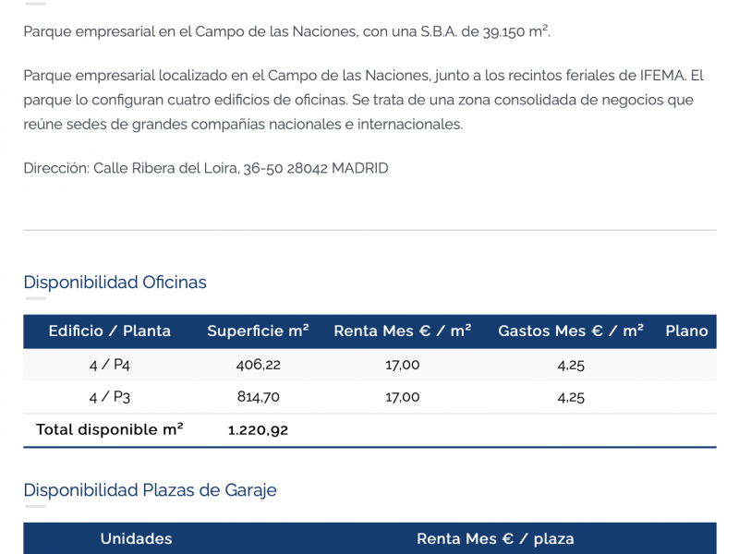Click the 17,00 rent value in P4 row
This screenshot has height=554, width=739.
[x=403, y=365]
